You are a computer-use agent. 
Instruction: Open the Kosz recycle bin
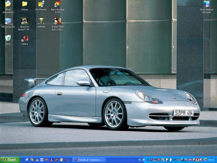click(8, 40)
